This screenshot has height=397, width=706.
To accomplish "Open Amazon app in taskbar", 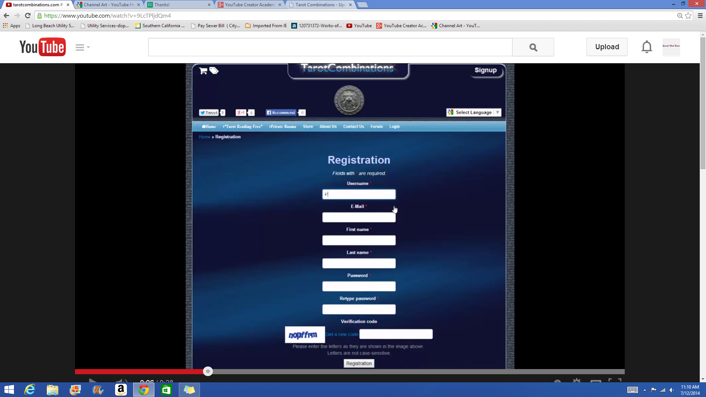I will coord(121,390).
